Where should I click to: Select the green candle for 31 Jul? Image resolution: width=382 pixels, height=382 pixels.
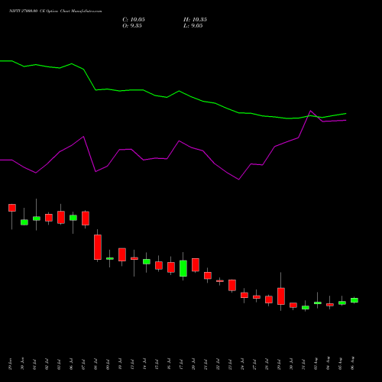[x=306, y=308]
